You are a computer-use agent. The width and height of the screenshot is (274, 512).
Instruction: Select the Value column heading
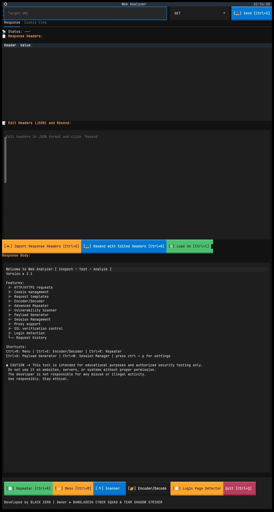25,45
